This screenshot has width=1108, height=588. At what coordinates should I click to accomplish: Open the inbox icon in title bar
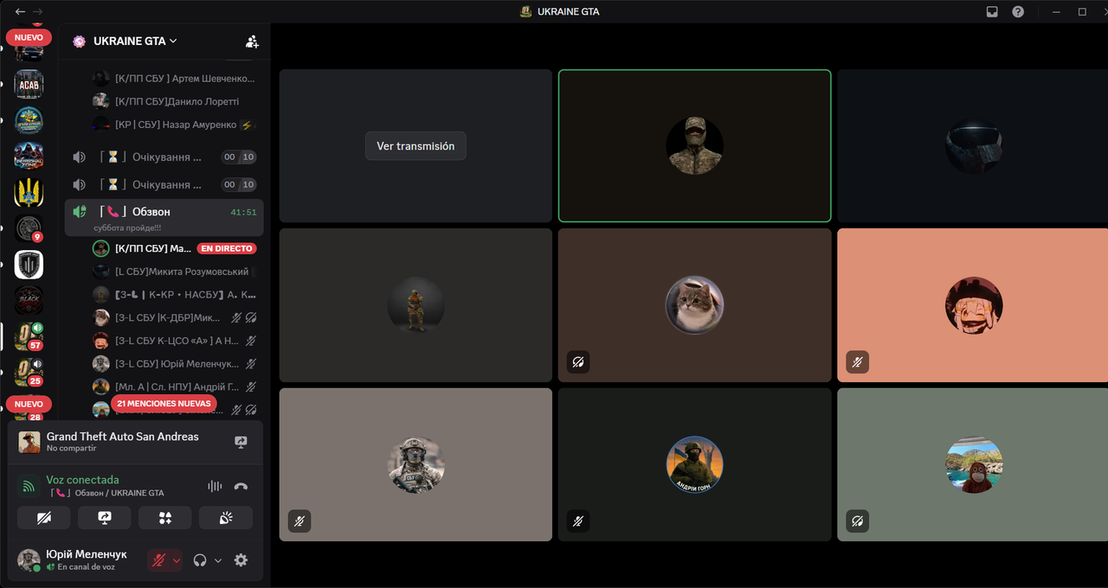993,11
